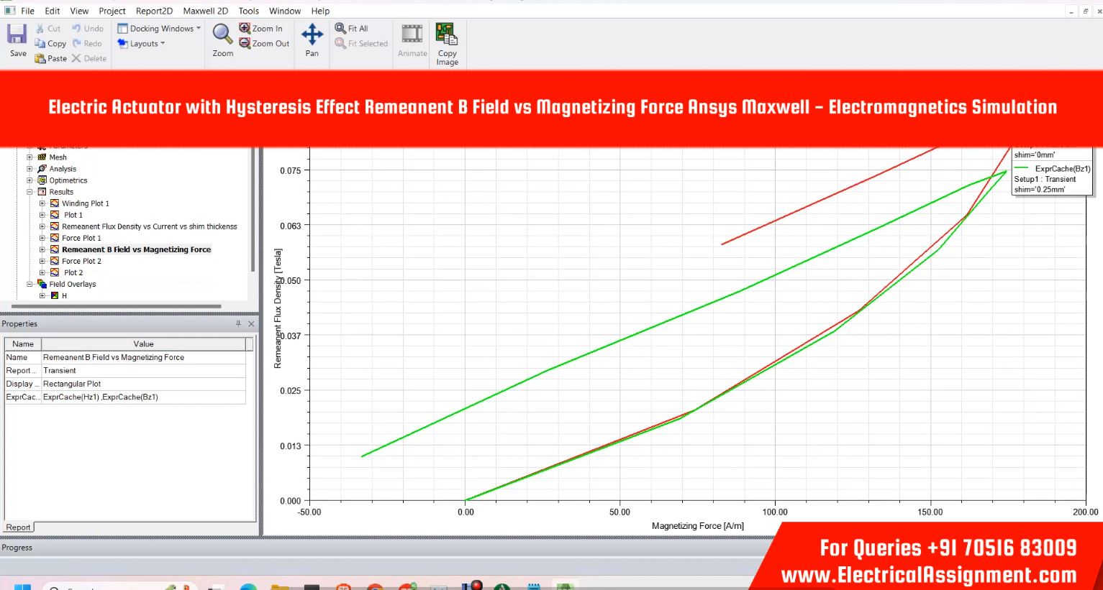This screenshot has width=1103, height=590.
Task: Open the Maxwell 2D menu
Action: (205, 11)
